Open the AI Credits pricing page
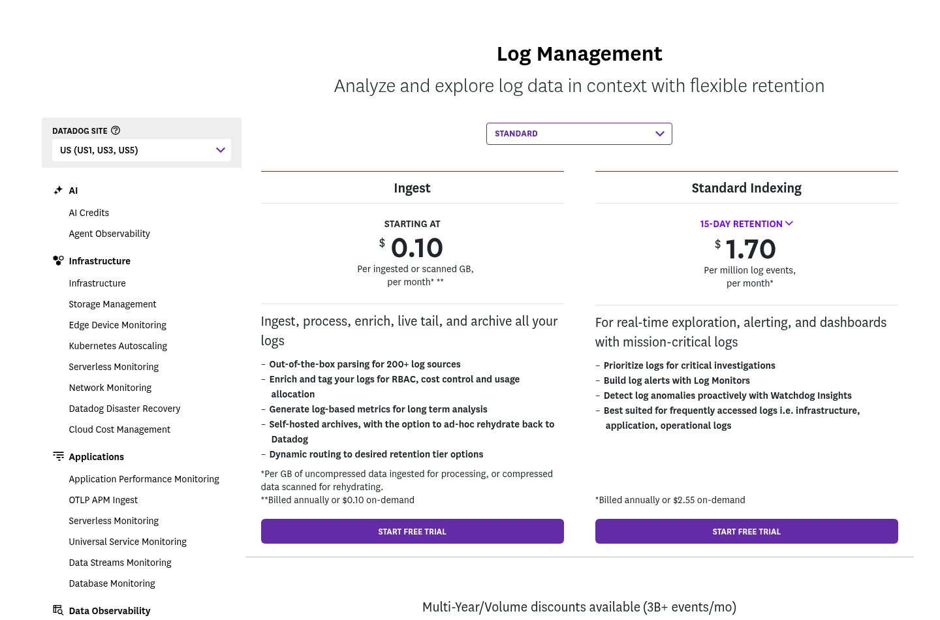Image resolution: width=940 pixels, height=620 pixels. [x=89, y=213]
